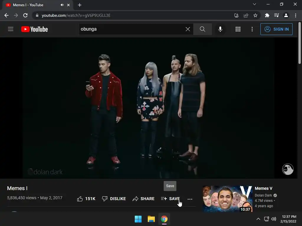
Task: Open a new tab
Action: [x=80, y=5]
